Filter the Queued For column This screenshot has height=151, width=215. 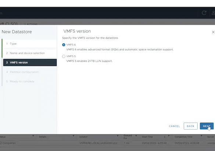tap(136, 136)
